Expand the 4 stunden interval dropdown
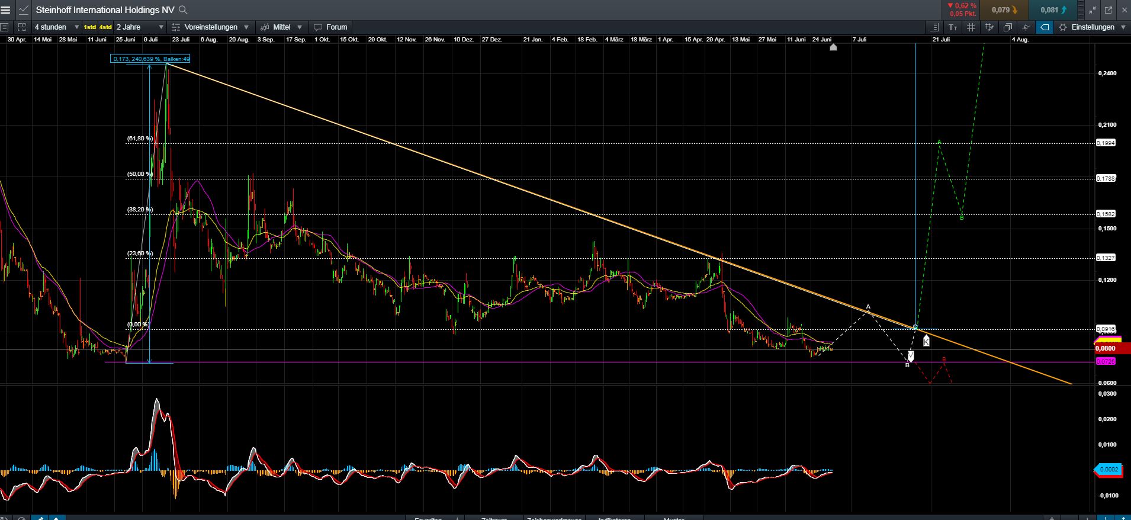 point(56,27)
